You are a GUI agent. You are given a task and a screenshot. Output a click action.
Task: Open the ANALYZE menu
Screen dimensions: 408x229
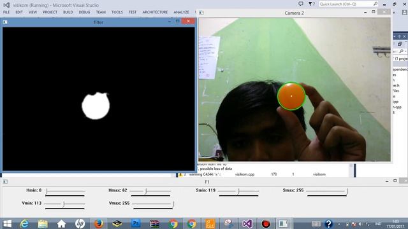point(181,12)
